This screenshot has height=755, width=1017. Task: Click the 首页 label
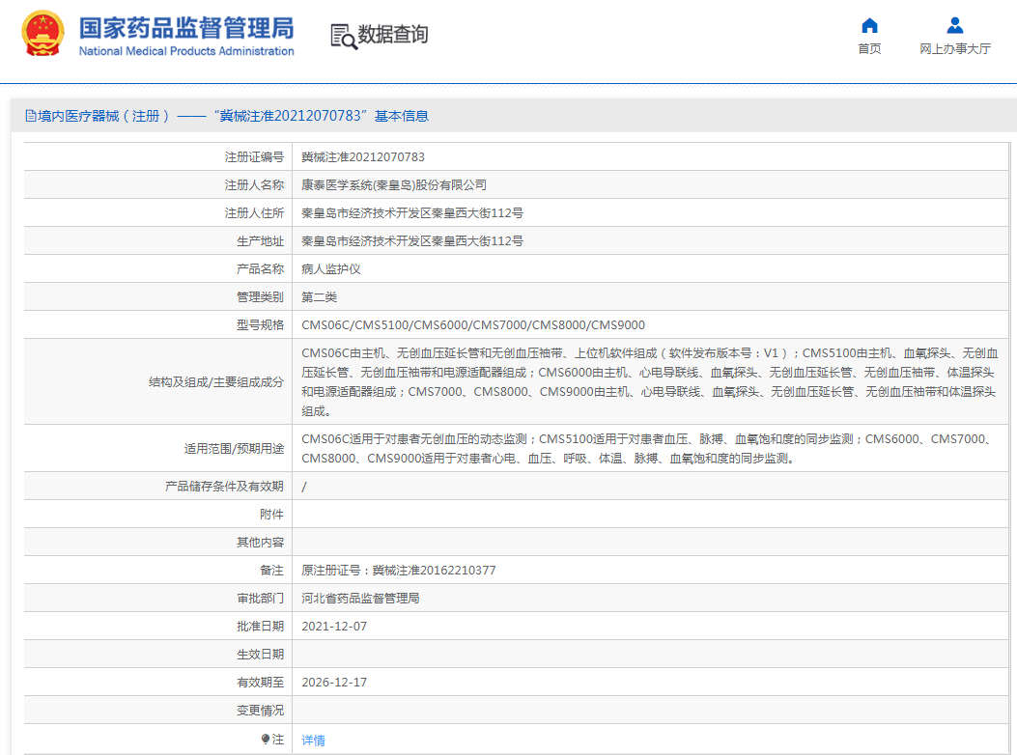coord(869,48)
